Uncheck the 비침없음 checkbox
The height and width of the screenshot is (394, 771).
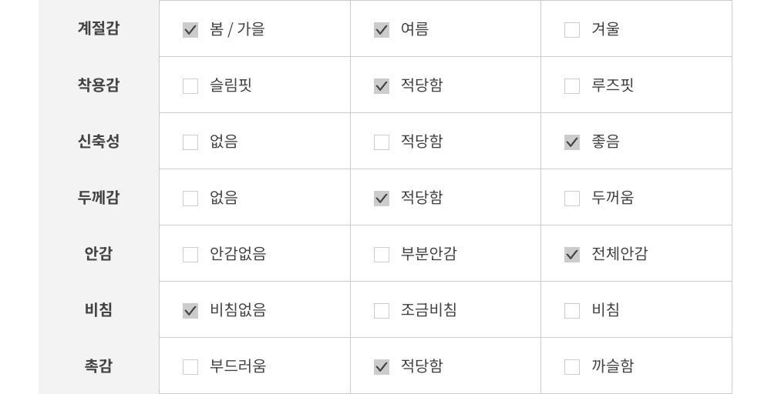[x=190, y=311]
